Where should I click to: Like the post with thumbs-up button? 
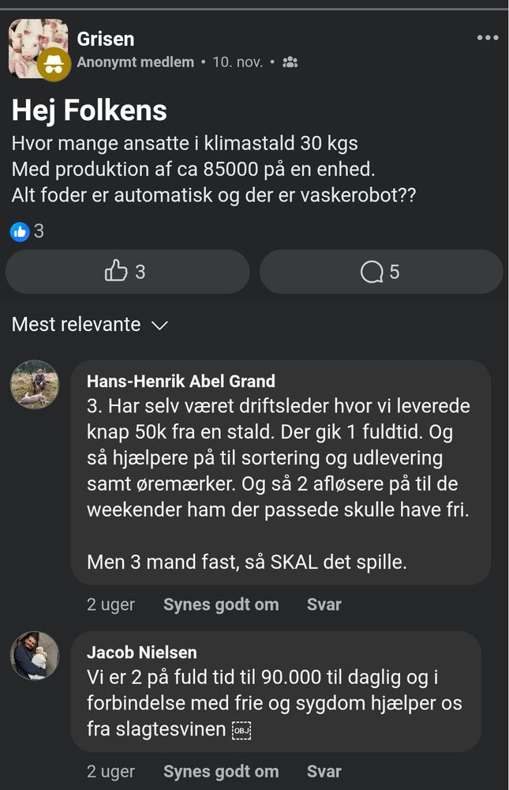pyautogui.click(x=127, y=272)
